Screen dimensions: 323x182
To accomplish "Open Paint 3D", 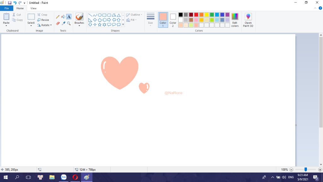I will coord(248,20).
